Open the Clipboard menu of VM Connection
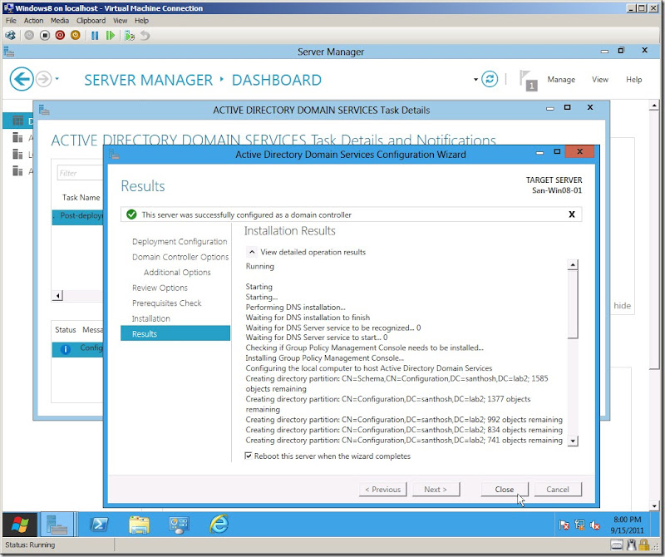 [x=91, y=20]
